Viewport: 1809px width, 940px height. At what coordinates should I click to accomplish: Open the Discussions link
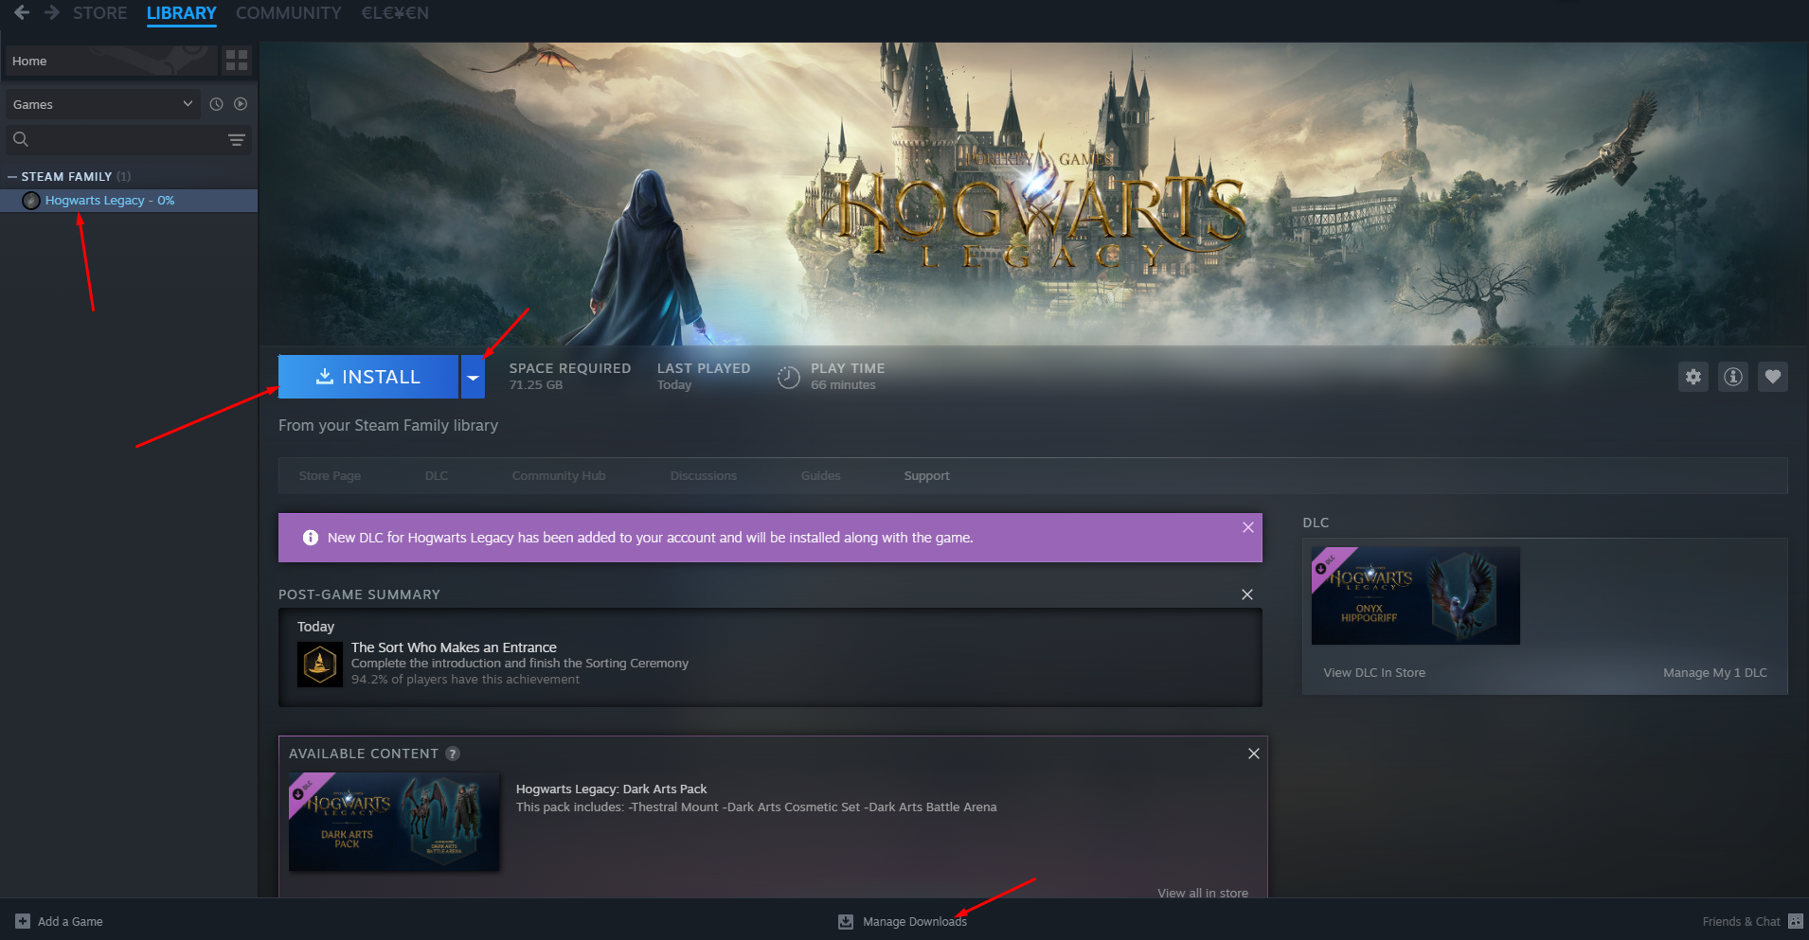coord(704,476)
